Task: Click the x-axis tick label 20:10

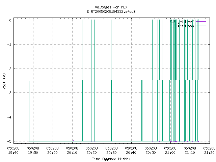Action: (72, 153)
